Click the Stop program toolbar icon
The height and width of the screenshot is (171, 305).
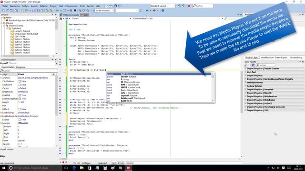75,10
